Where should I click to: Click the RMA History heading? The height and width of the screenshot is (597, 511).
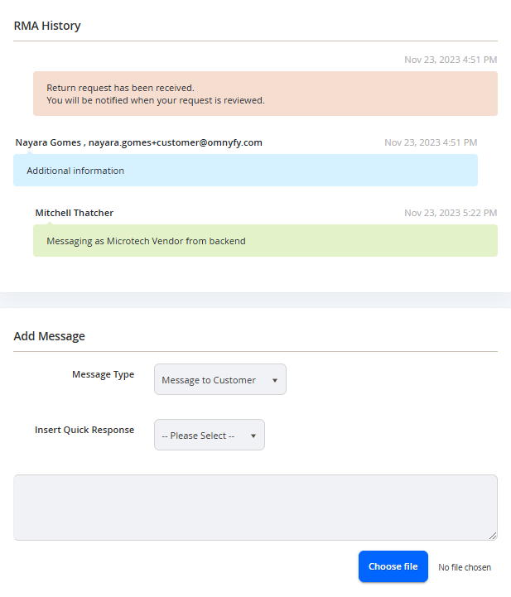[47, 26]
